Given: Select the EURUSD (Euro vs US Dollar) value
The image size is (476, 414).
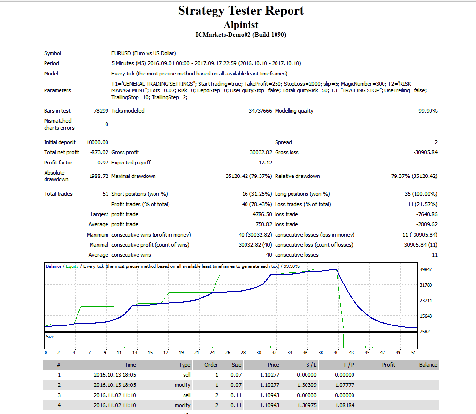Looking at the screenshot, I should [144, 53].
